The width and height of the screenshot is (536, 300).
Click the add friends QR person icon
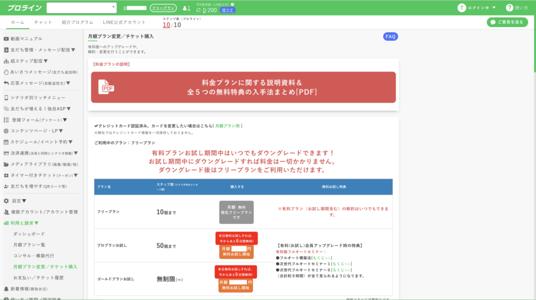click(x=6, y=187)
